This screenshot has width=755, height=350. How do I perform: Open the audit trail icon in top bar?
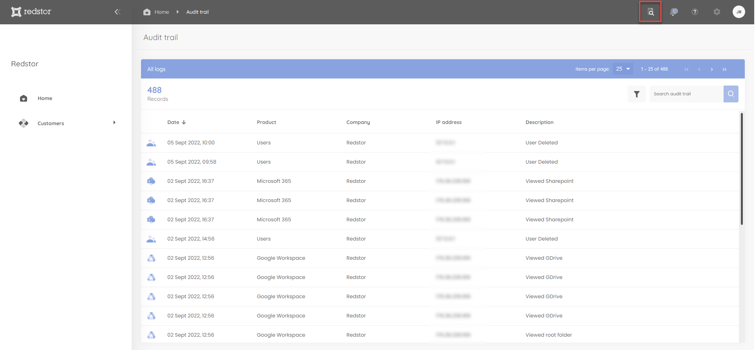tap(651, 12)
